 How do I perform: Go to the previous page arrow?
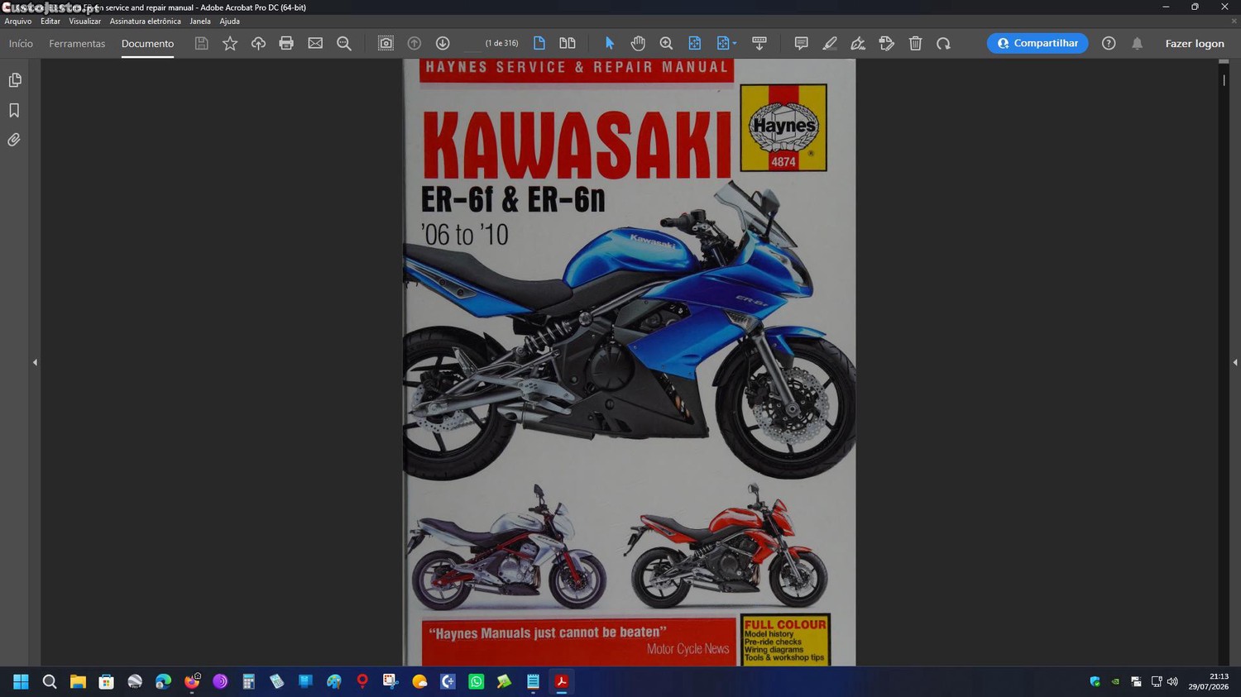tap(414, 43)
